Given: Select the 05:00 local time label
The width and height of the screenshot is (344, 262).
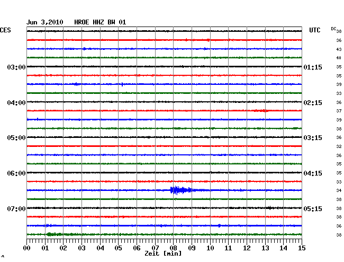Looking at the screenshot, I should coord(16,138).
